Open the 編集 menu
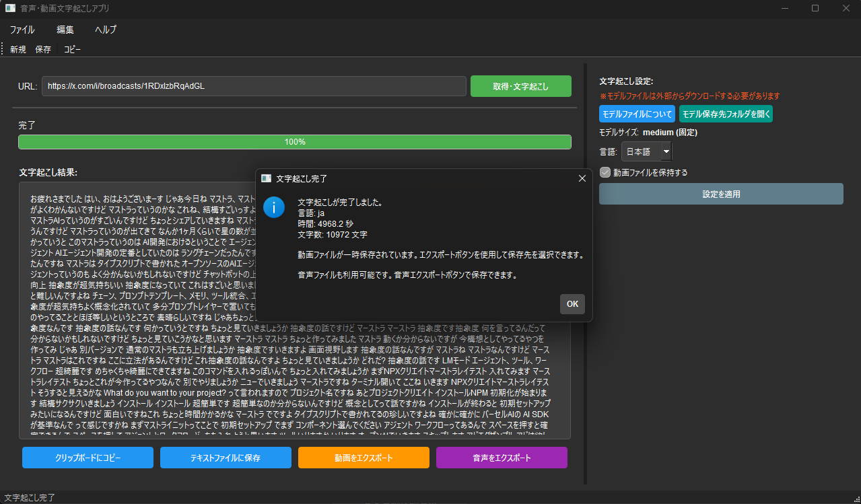This screenshot has height=504, width=861. pos(65,30)
